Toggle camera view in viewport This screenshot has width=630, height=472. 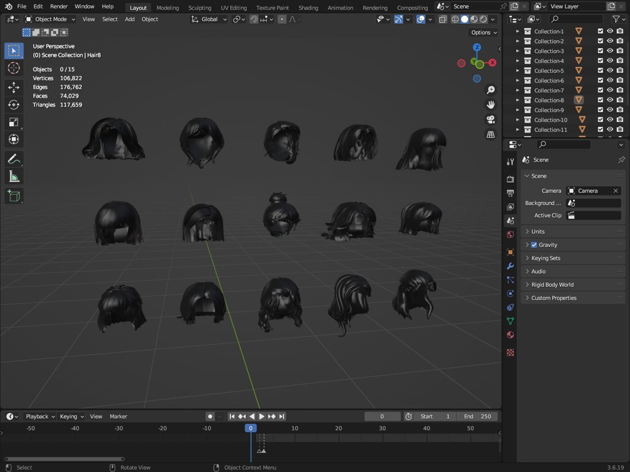pos(490,120)
